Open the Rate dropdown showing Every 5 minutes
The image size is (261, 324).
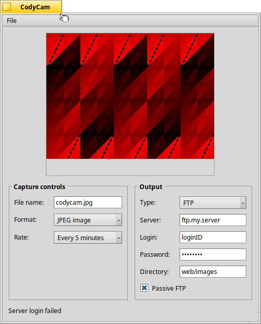pyautogui.click(x=88, y=238)
